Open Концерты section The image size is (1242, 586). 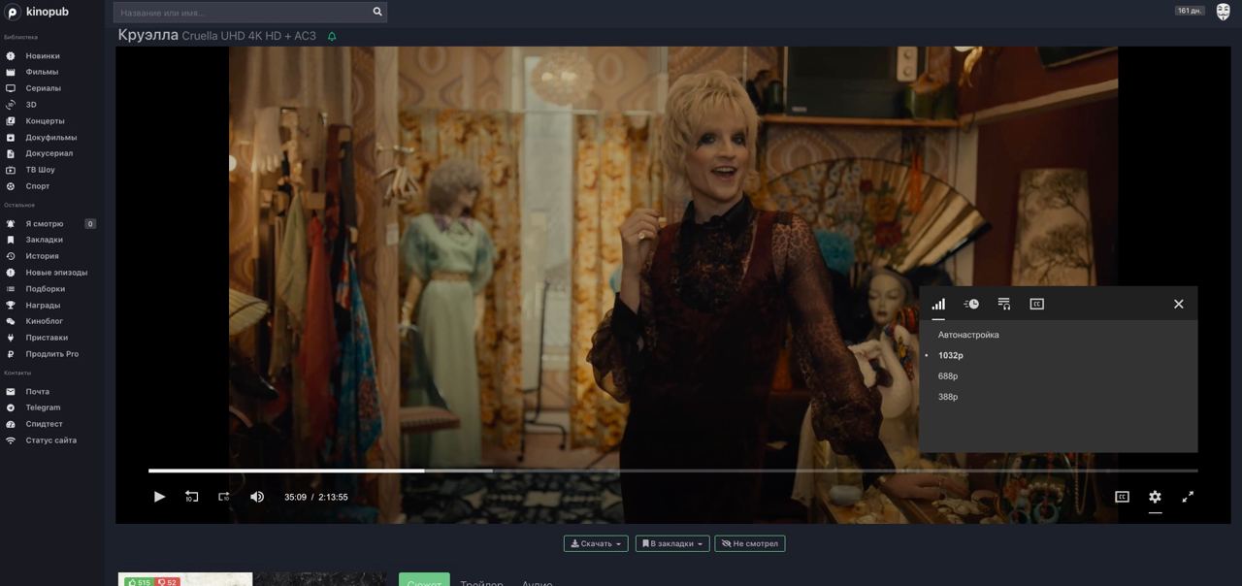point(45,121)
